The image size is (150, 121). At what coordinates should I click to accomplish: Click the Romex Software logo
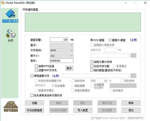(10, 106)
